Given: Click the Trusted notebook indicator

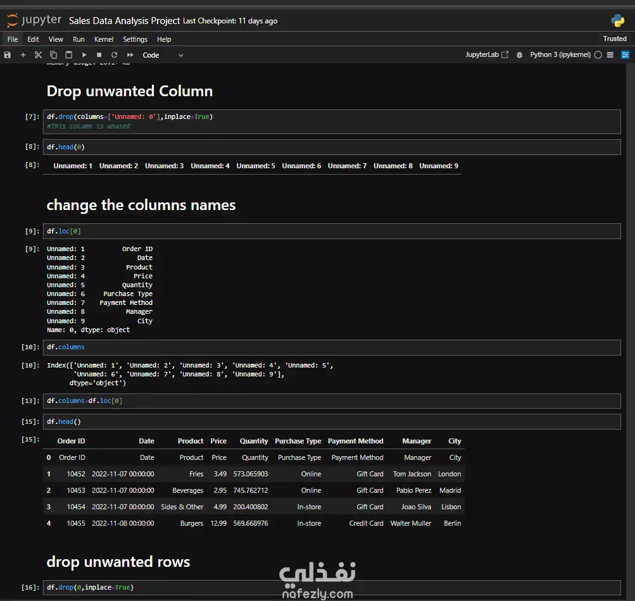Looking at the screenshot, I should click(614, 39).
